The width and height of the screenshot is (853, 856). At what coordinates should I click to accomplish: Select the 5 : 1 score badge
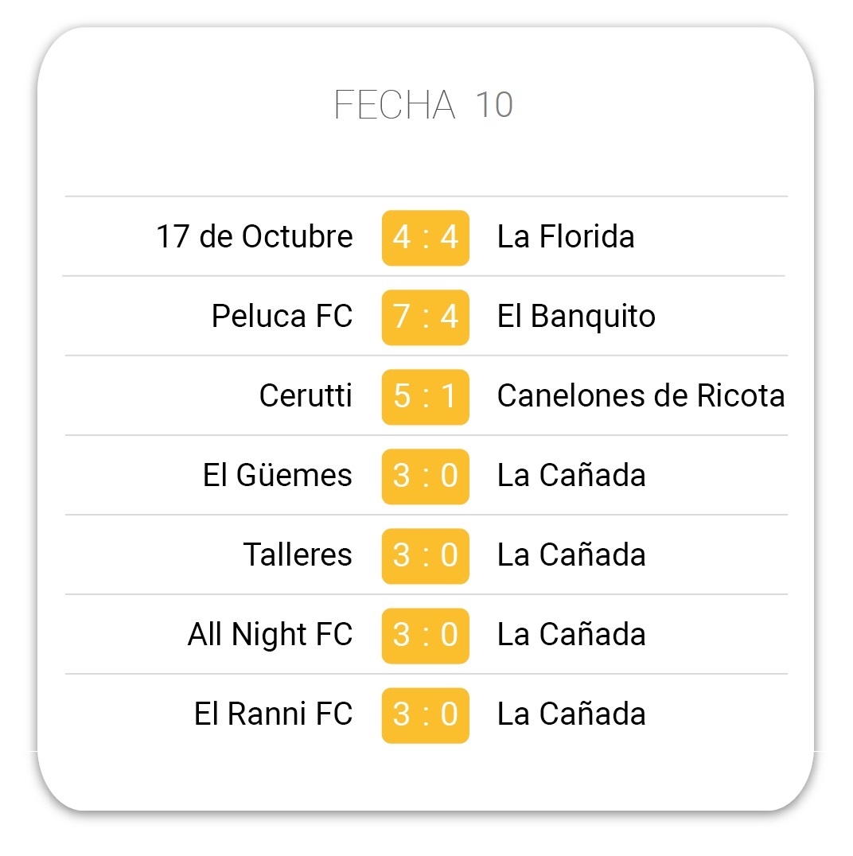pos(426,398)
